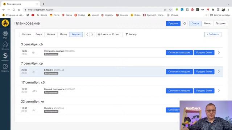232x130 pixels.
Task: Click the refresh icon next to Продажа
Action: [x=185, y=23]
